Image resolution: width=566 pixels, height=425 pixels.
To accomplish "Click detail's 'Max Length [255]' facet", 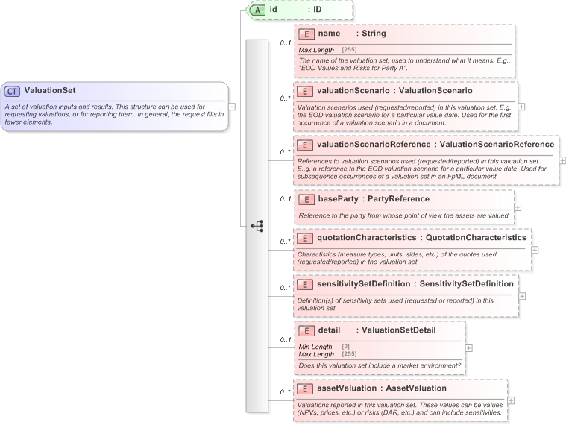I will (x=327, y=354).
